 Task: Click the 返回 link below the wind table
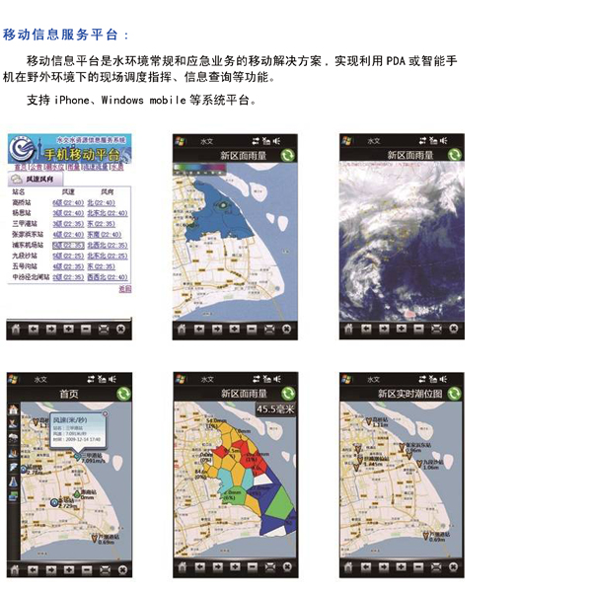click(124, 289)
